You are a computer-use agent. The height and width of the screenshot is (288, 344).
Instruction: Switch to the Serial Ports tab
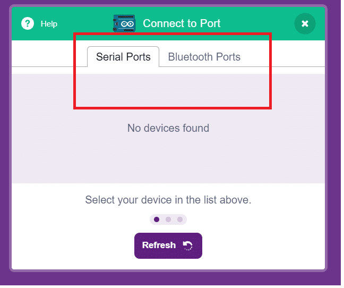[123, 57]
